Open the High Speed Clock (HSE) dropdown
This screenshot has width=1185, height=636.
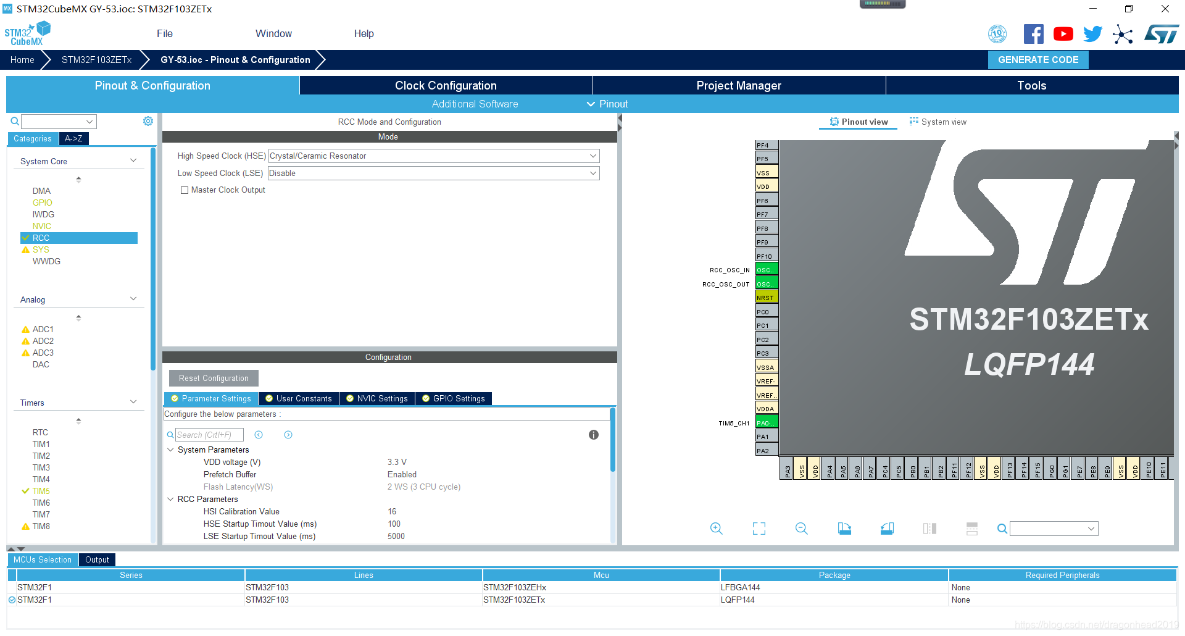(x=434, y=156)
